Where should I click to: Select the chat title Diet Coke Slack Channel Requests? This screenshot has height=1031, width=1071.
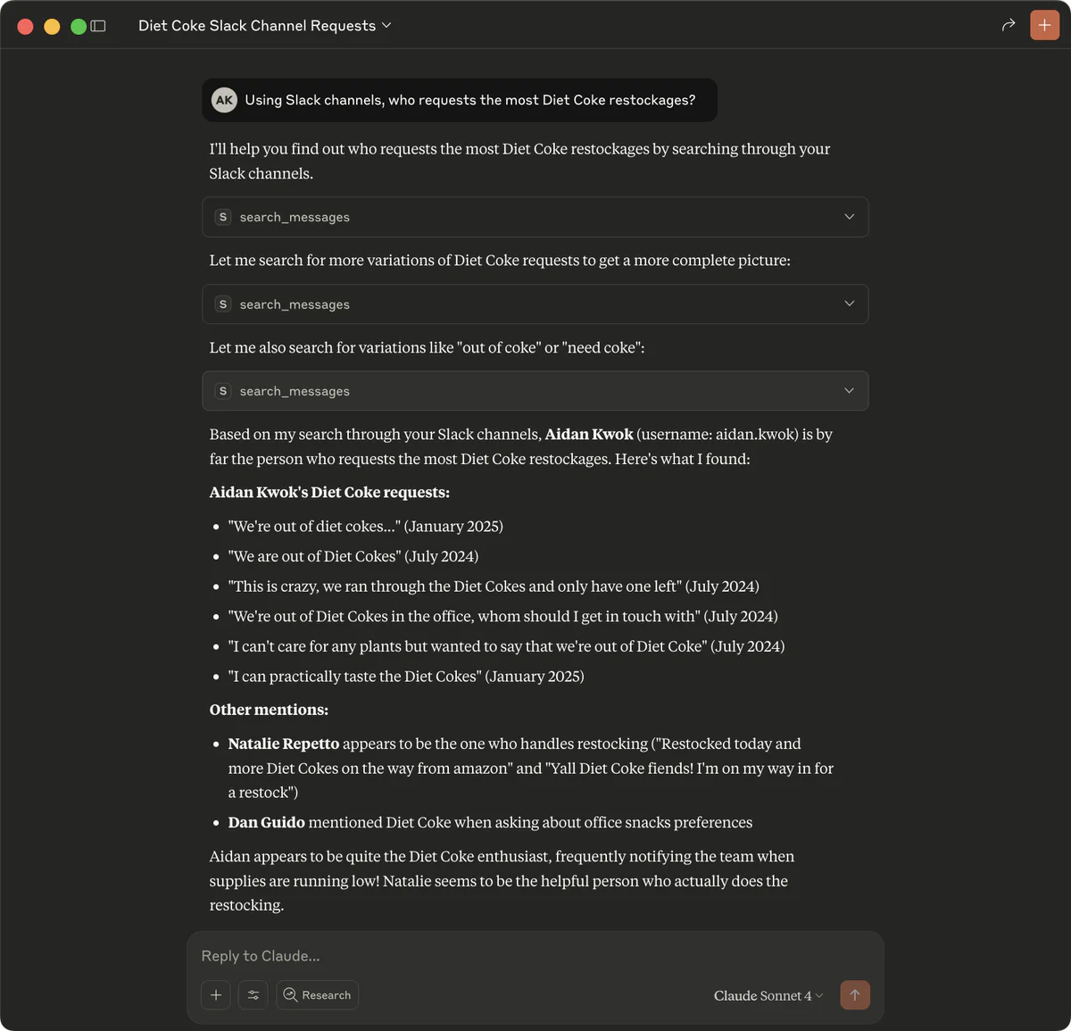(x=255, y=25)
